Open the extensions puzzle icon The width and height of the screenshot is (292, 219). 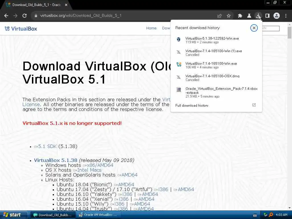[x=240, y=16]
